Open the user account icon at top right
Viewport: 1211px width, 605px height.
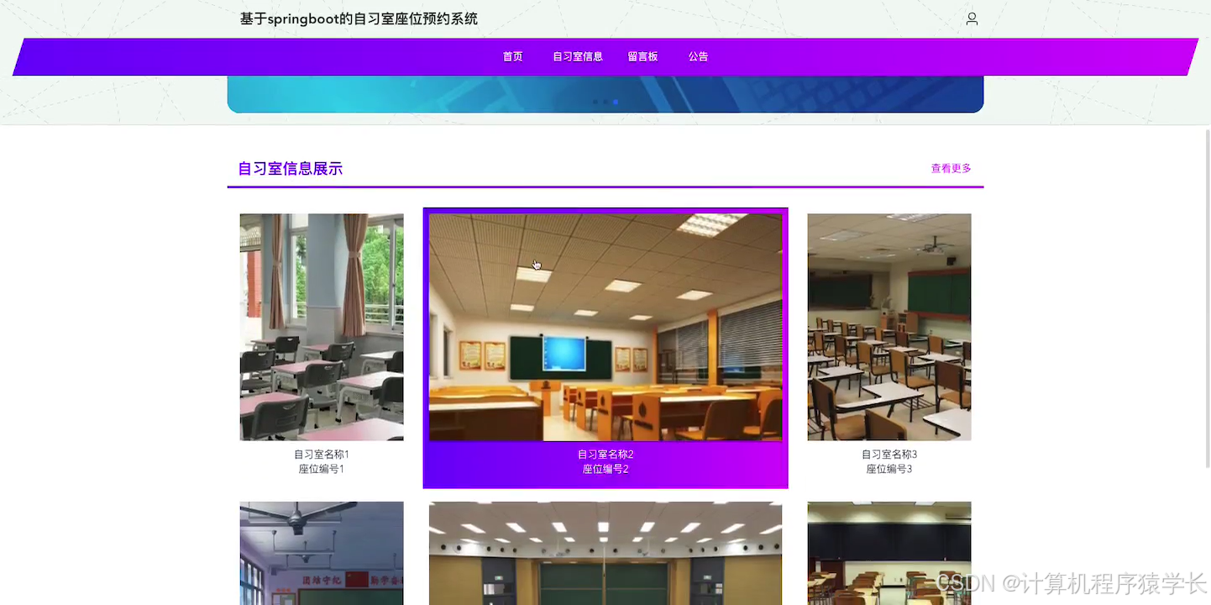[x=972, y=18]
